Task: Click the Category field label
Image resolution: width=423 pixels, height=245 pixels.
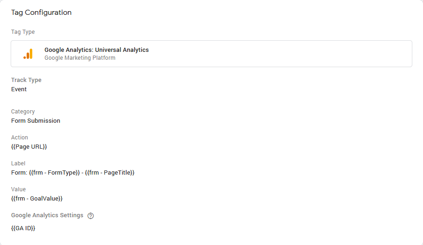Action: tap(23, 112)
